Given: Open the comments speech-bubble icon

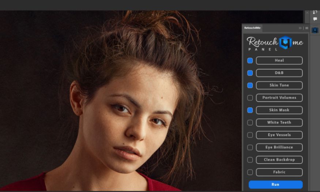Looking at the screenshot, I should [x=315, y=19].
